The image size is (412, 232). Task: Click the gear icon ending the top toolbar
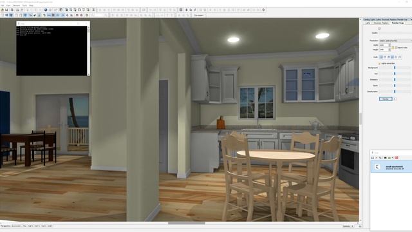pos(263,10)
